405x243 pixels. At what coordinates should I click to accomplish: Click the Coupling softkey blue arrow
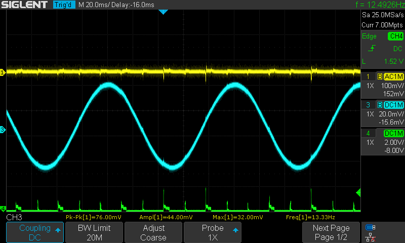(x=58, y=230)
